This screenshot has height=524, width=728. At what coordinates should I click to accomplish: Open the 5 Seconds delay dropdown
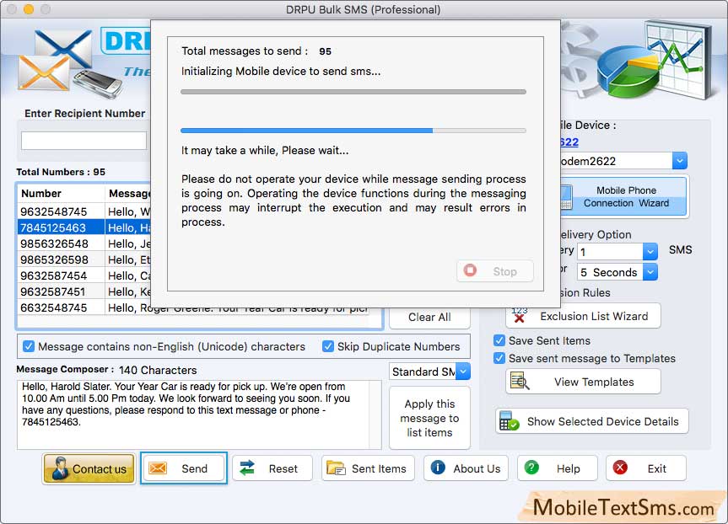(x=650, y=272)
